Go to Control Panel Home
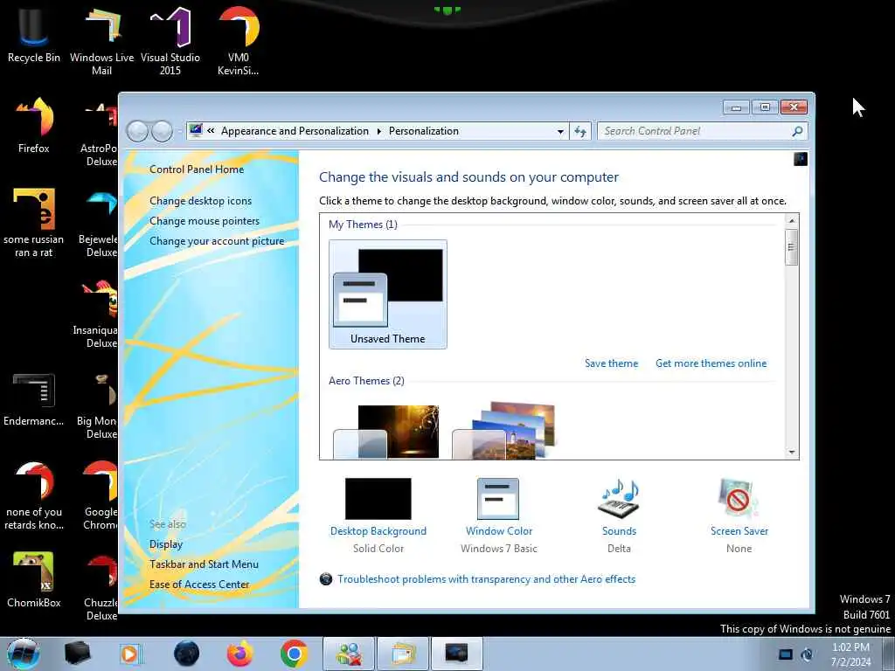 click(197, 169)
